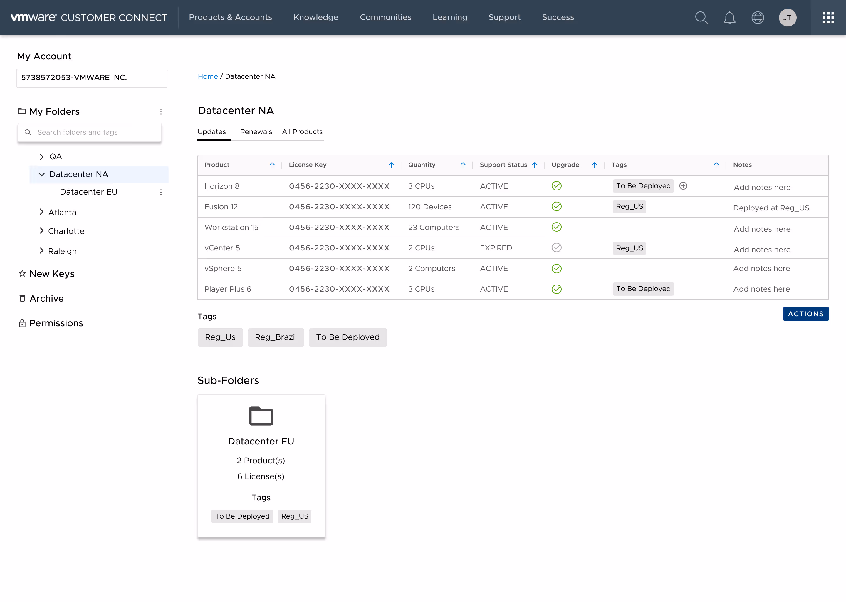Click upgrade checkmark for Horizon 8 row
Image resolution: width=846 pixels, height=602 pixels.
(556, 186)
